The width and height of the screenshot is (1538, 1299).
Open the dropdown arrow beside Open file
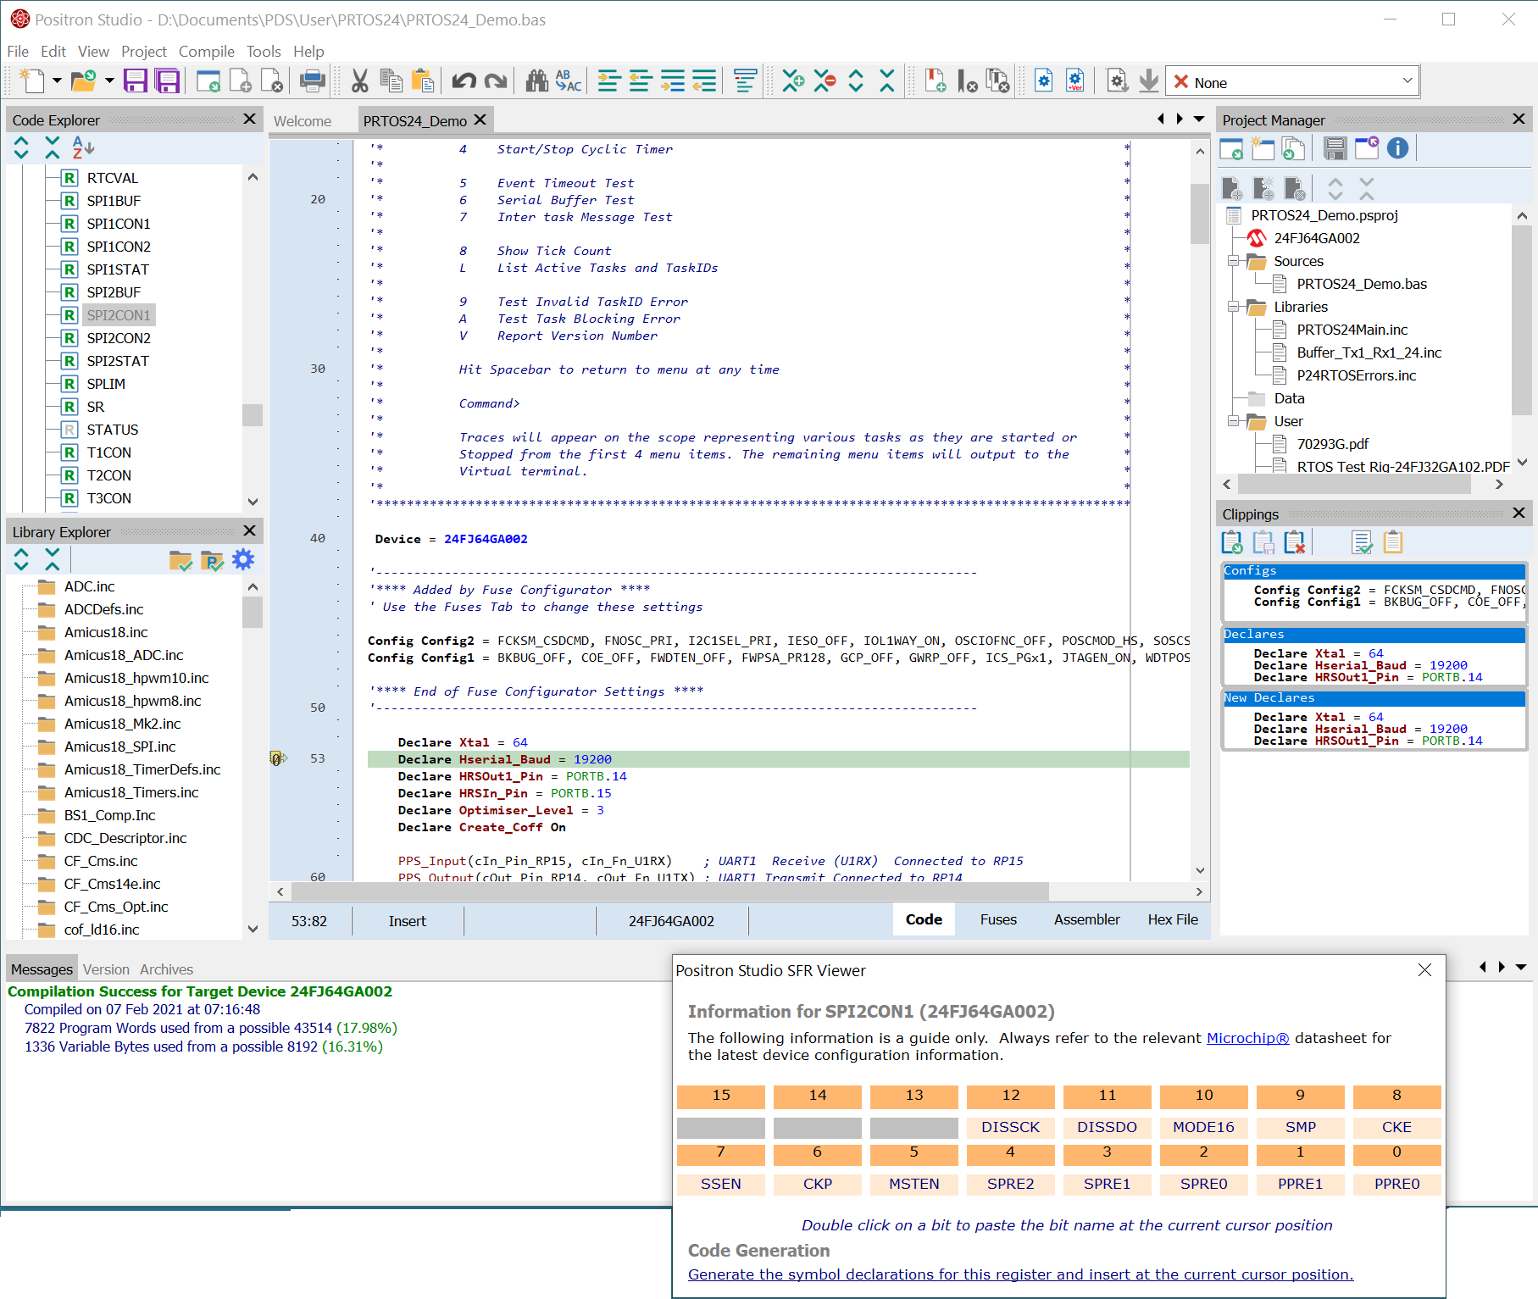(109, 81)
